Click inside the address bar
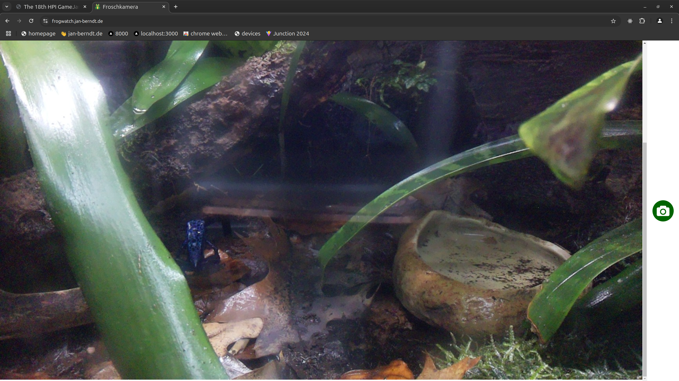Screen dimensions: 679x381 coord(186,21)
